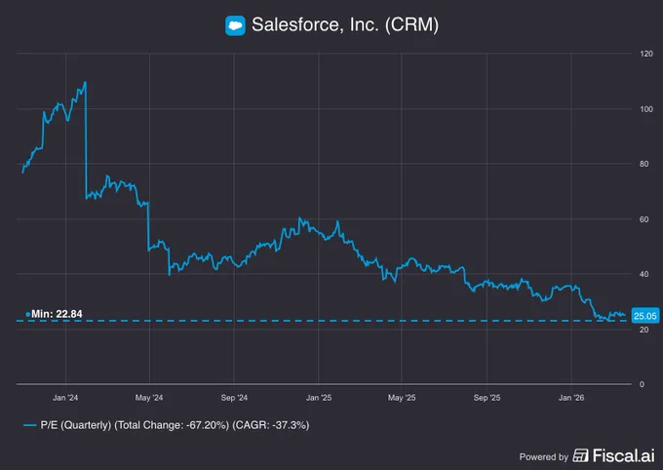The image size is (663, 470).
Task: Click the 'Powered by' text
Action: point(544,457)
